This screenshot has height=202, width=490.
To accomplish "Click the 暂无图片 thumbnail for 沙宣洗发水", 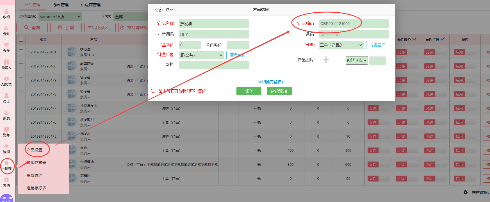I will 71,108.
